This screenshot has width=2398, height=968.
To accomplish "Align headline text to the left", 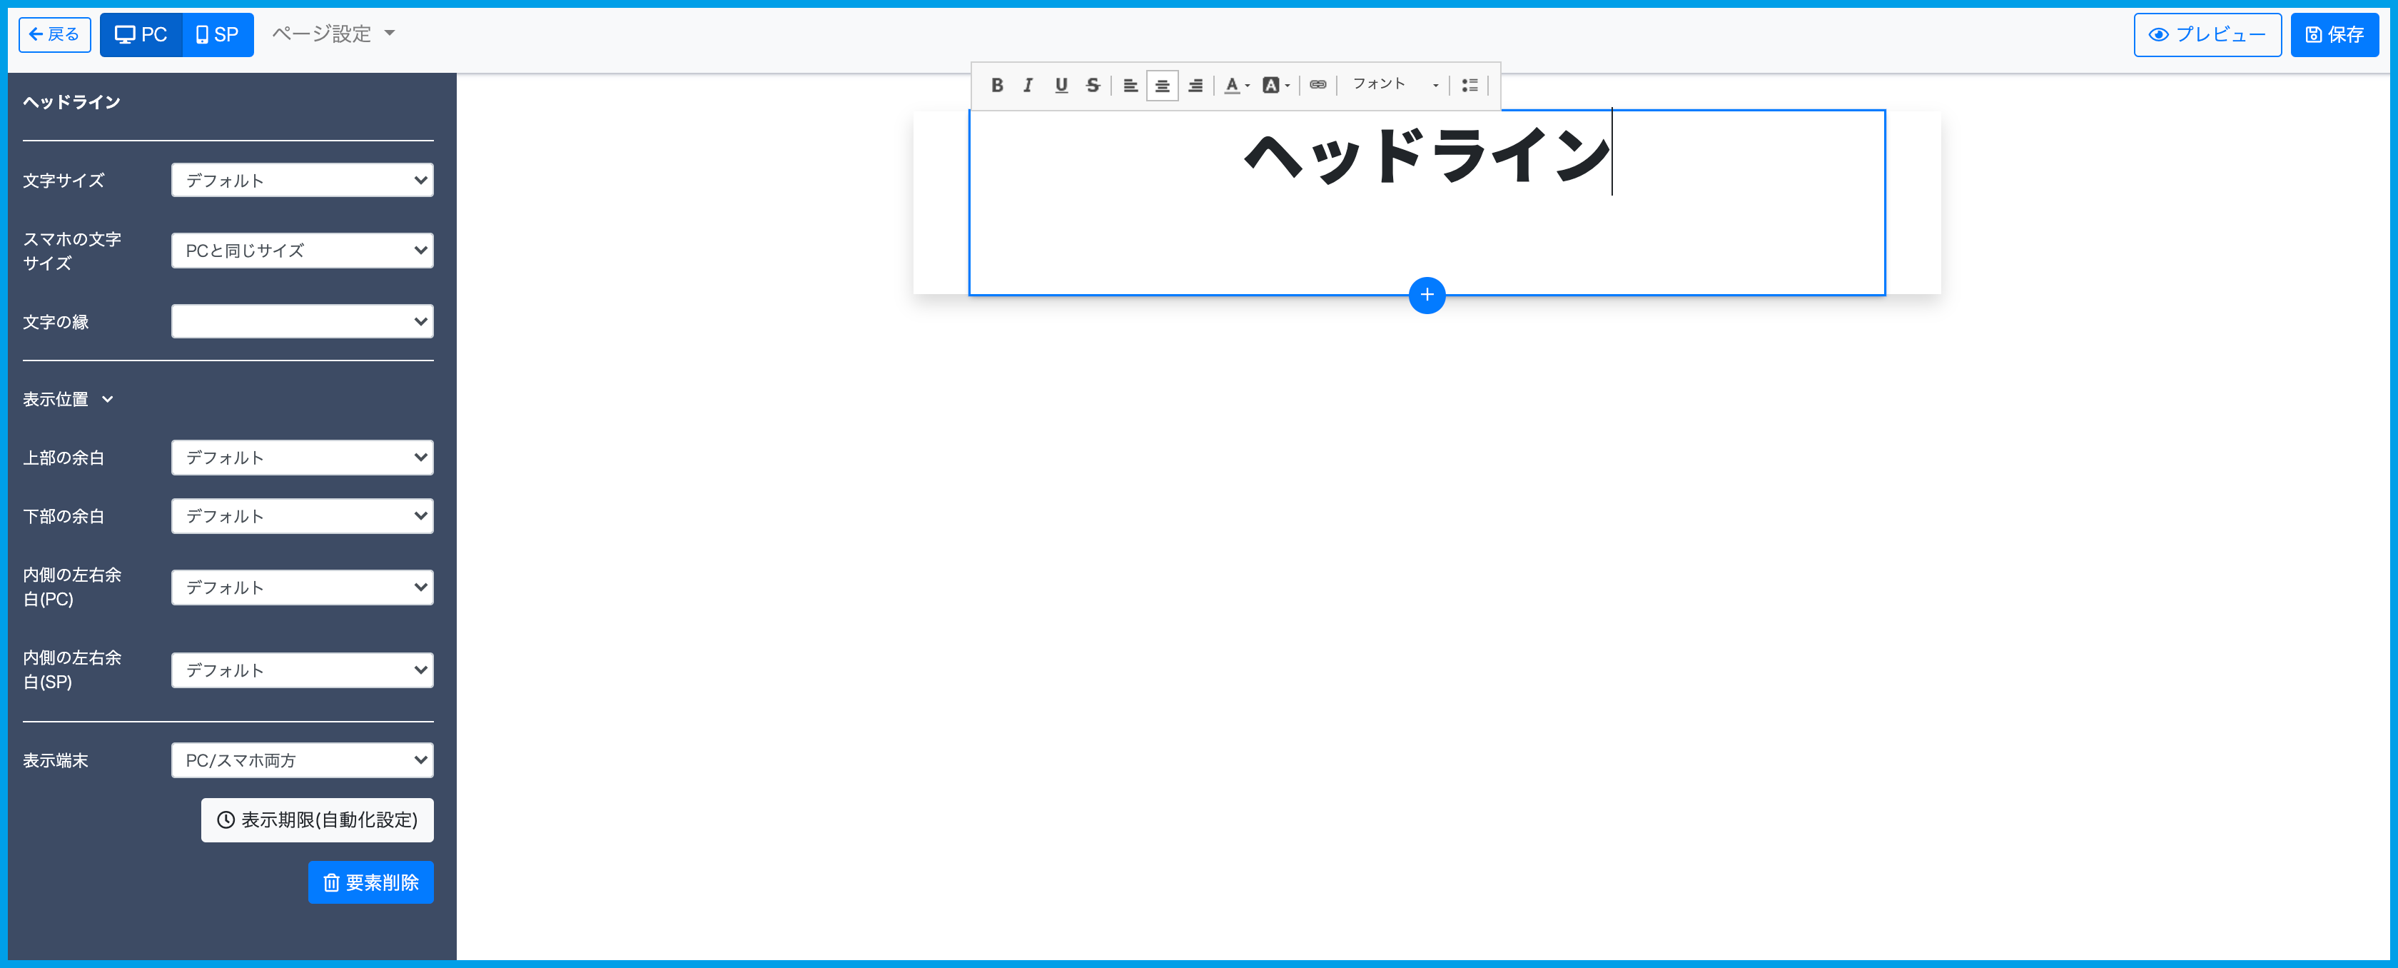I will (1130, 85).
